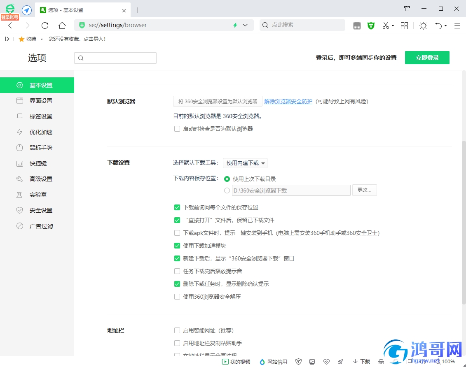Screen dimensions: 466x367
Task: Restore closed page with undo arrow icon
Action: point(438,26)
